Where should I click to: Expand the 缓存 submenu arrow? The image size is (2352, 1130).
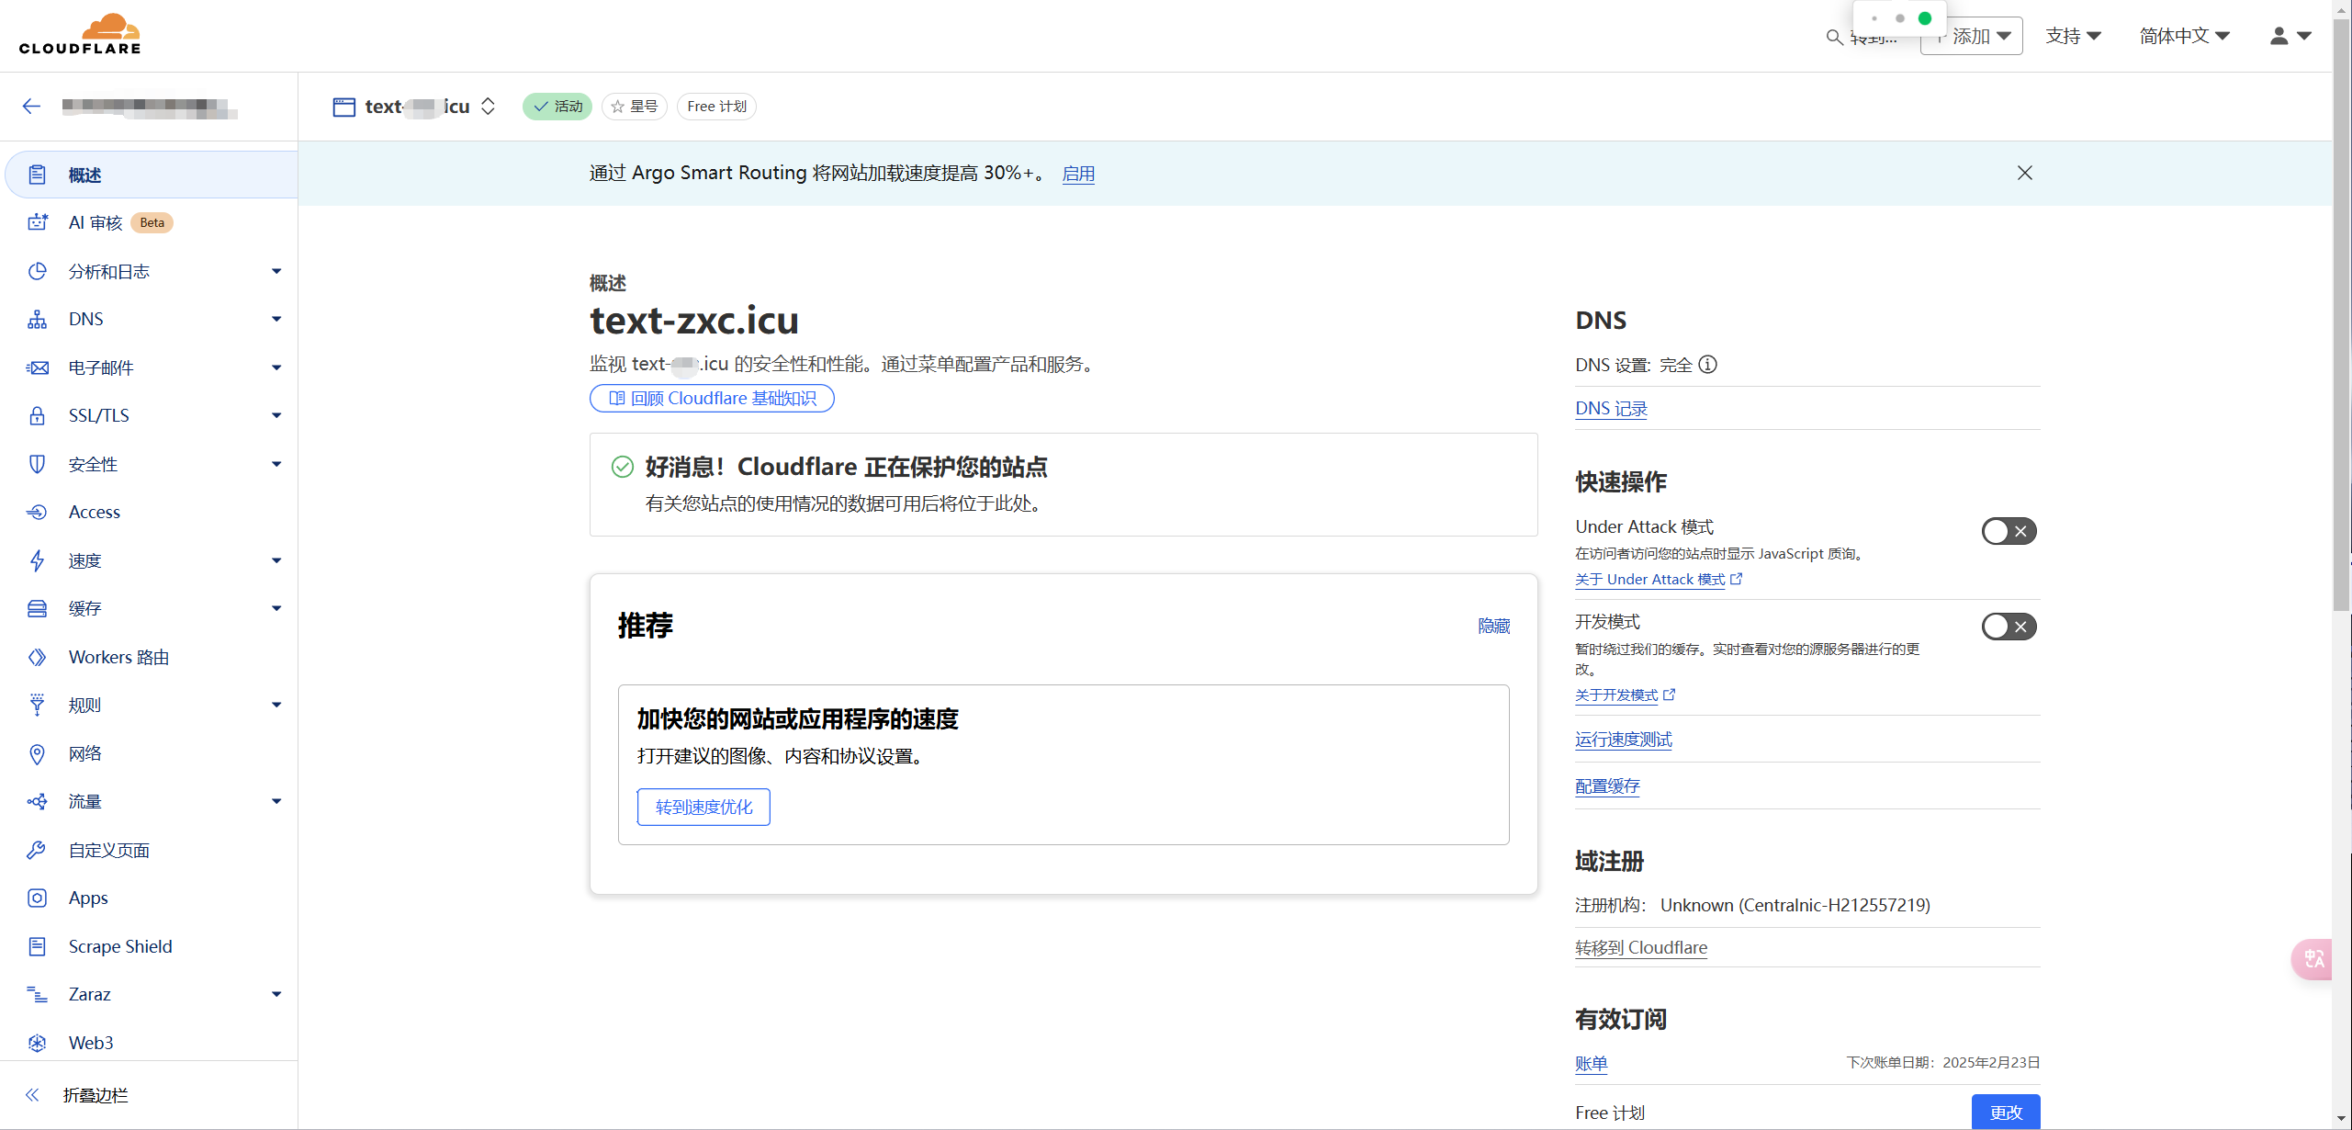click(276, 608)
